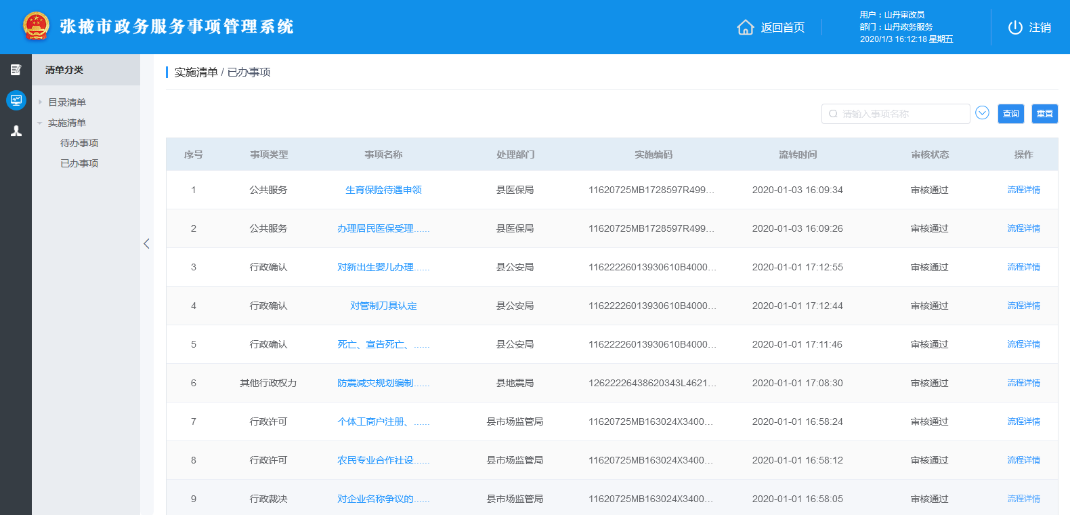This screenshot has height=515, width=1070.
Task: Click 其他行政权力 type cell
Action: pyautogui.click(x=269, y=383)
